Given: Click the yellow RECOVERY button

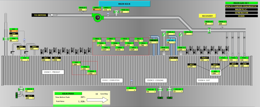Looking at the screenshot, I should 207,16.
